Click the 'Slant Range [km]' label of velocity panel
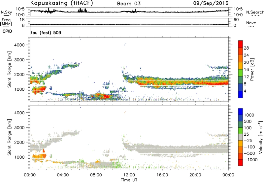 pyautogui.click(x=9, y=137)
